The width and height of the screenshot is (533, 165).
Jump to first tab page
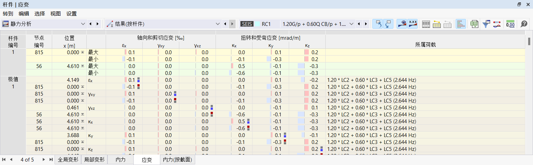coord(4,159)
